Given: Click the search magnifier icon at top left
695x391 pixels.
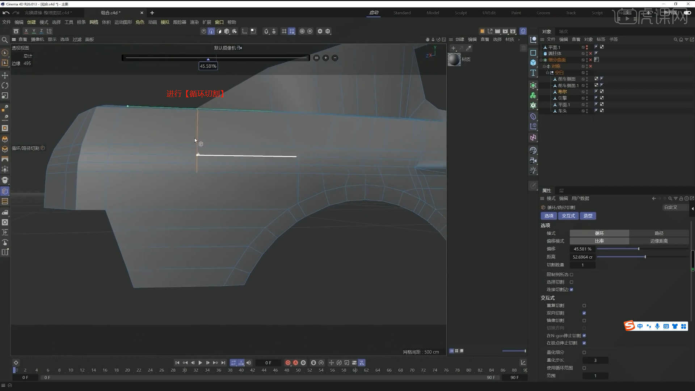Looking at the screenshot, I should point(5,40).
